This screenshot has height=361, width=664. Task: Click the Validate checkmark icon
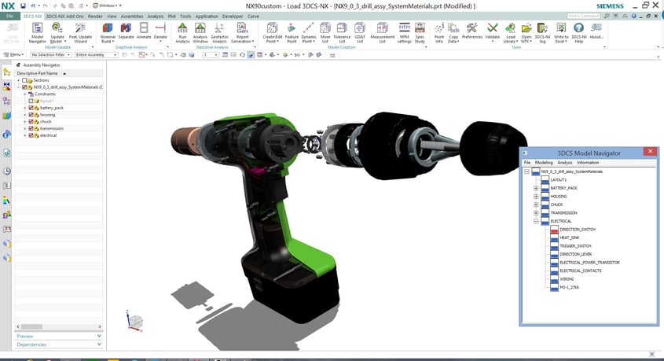pos(493,31)
